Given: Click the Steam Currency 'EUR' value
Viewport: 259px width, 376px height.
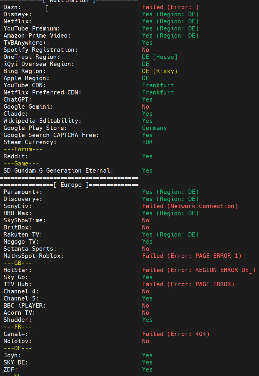Looking at the screenshot, I should pyautogui.click(x=147, y=142).
